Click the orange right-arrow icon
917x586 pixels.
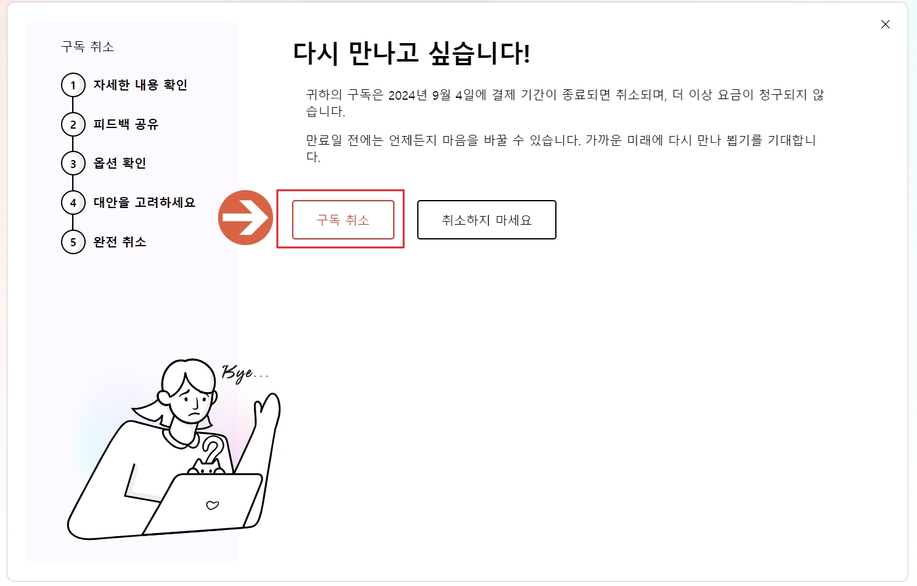(245, 217)
